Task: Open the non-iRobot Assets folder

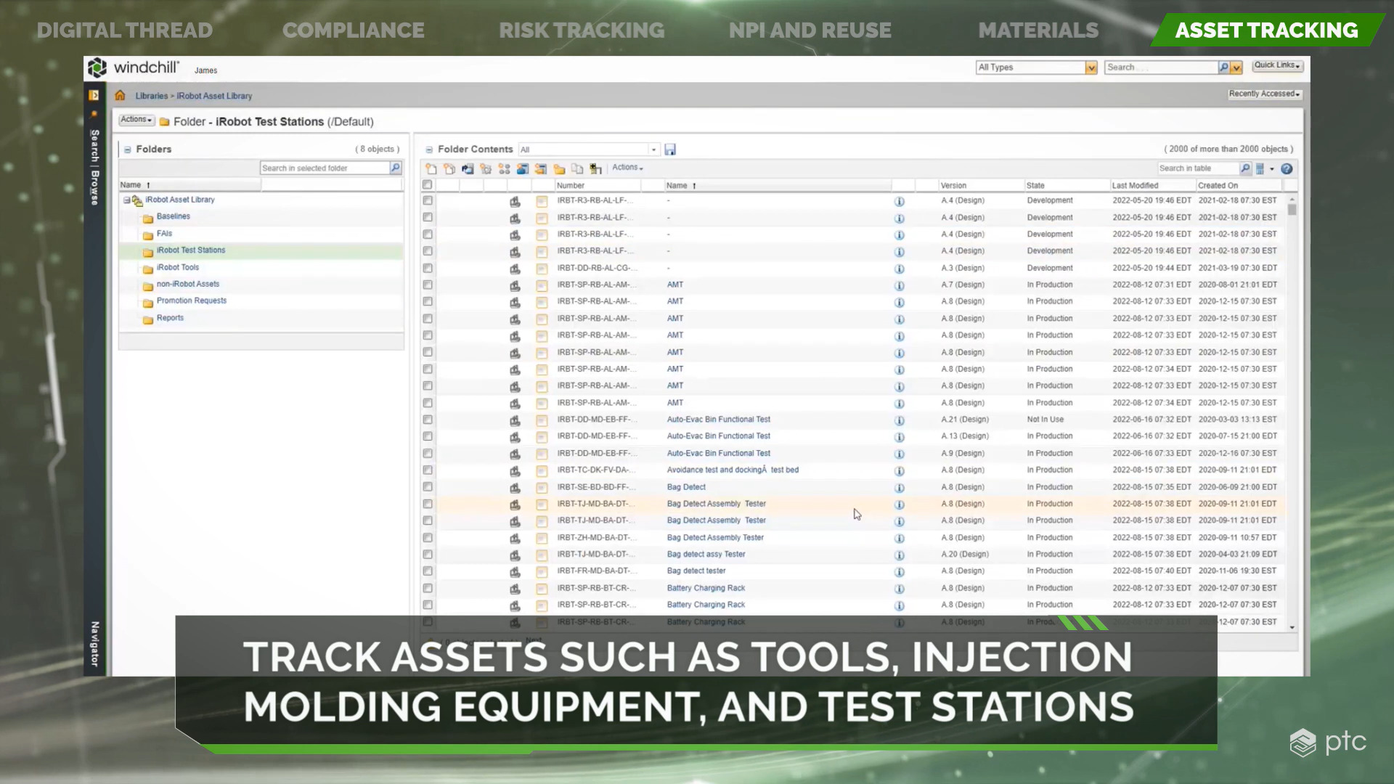Action: (188, 284)
